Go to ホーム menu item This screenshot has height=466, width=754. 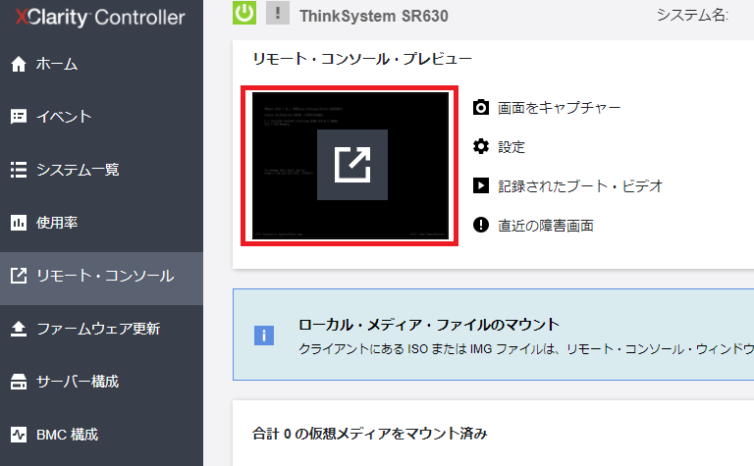[x=57, y=64]
